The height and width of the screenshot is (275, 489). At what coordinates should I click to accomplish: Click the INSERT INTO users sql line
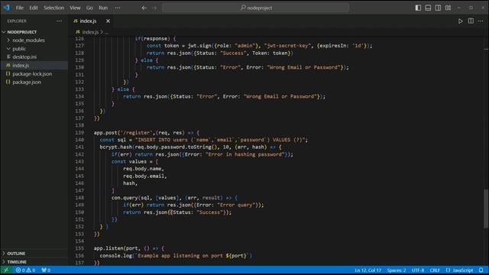[204, 140]
